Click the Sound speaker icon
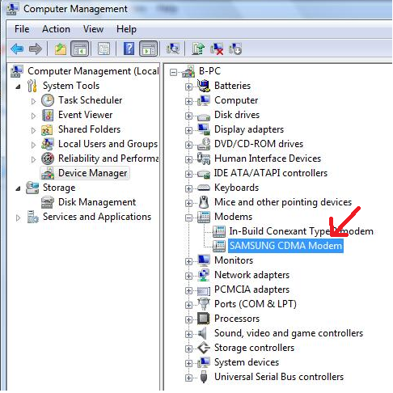The width and height of the screenshot is (393, 393). click(202, 333)
